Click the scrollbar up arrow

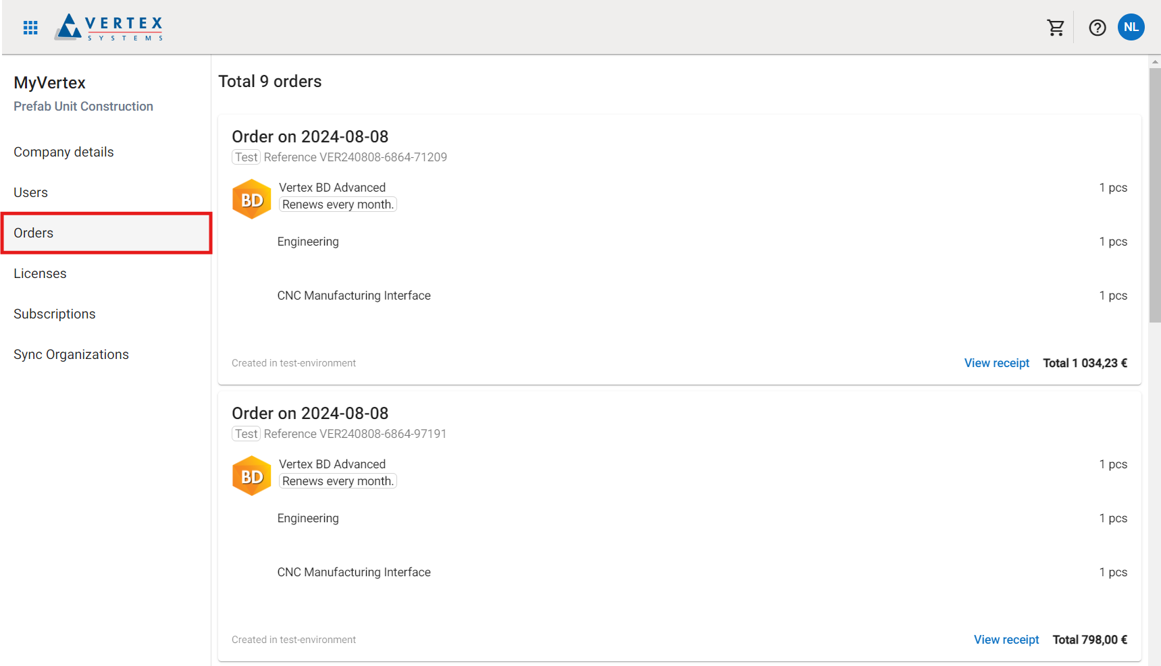[x=1155, y=61]
